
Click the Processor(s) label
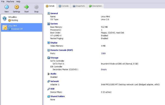click(56, 30)
